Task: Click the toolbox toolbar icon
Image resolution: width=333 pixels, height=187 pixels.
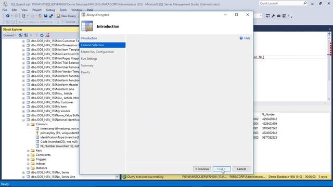Action: pyautogui.click(x=279, y=16)
